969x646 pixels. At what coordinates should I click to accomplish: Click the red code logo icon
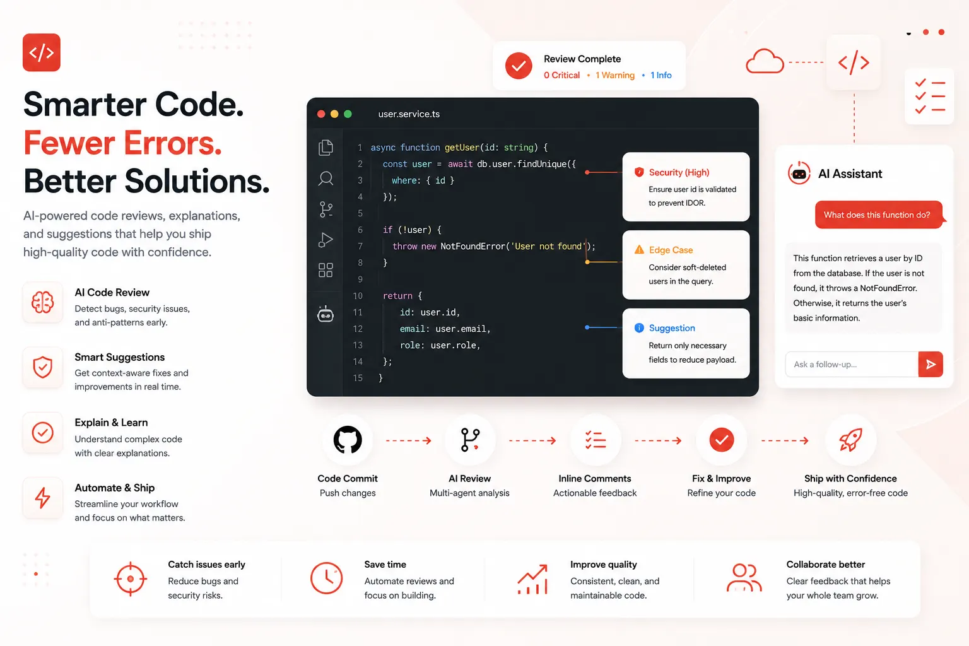[x=42, y=52]
